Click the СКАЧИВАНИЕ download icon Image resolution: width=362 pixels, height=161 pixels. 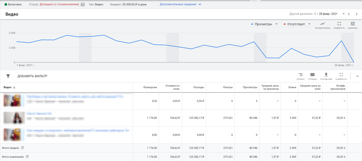[x=326, y=75]
